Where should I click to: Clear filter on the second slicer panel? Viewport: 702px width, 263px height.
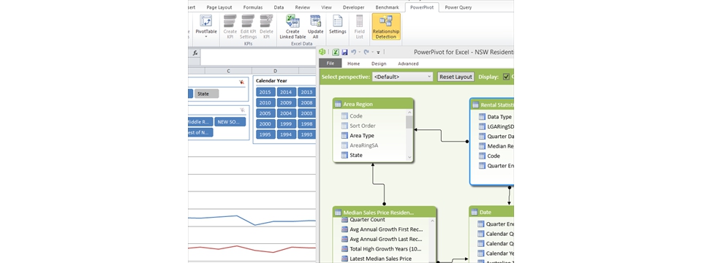242,110
